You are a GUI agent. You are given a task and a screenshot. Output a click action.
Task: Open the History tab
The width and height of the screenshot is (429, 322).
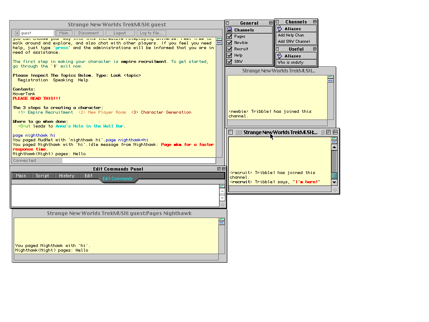(67, 176)
